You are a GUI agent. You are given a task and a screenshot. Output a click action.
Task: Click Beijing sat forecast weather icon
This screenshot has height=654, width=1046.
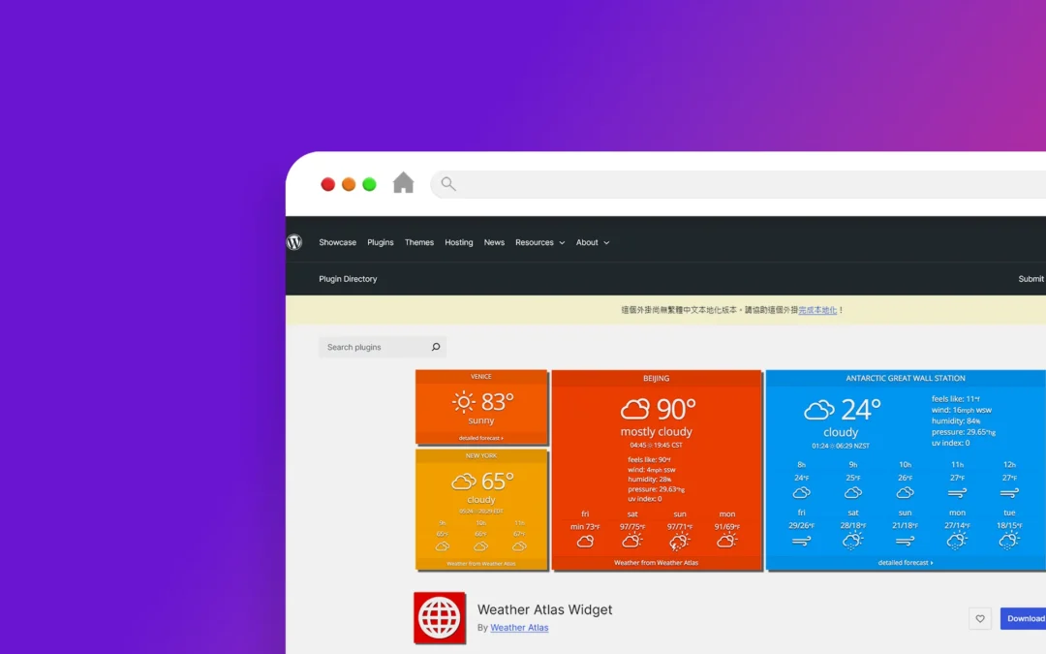pos(631,541)
